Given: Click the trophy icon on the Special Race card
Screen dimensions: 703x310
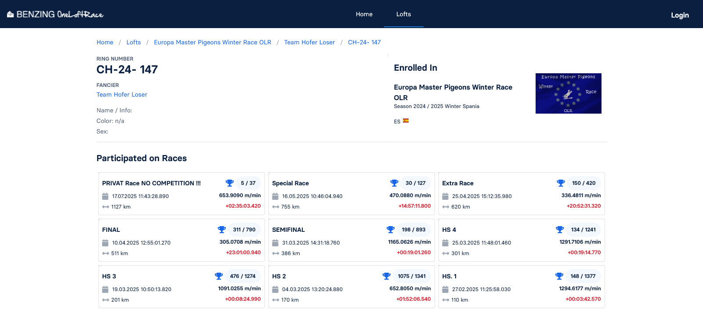Looking at the screenshot, I should [x=394, y=183].
